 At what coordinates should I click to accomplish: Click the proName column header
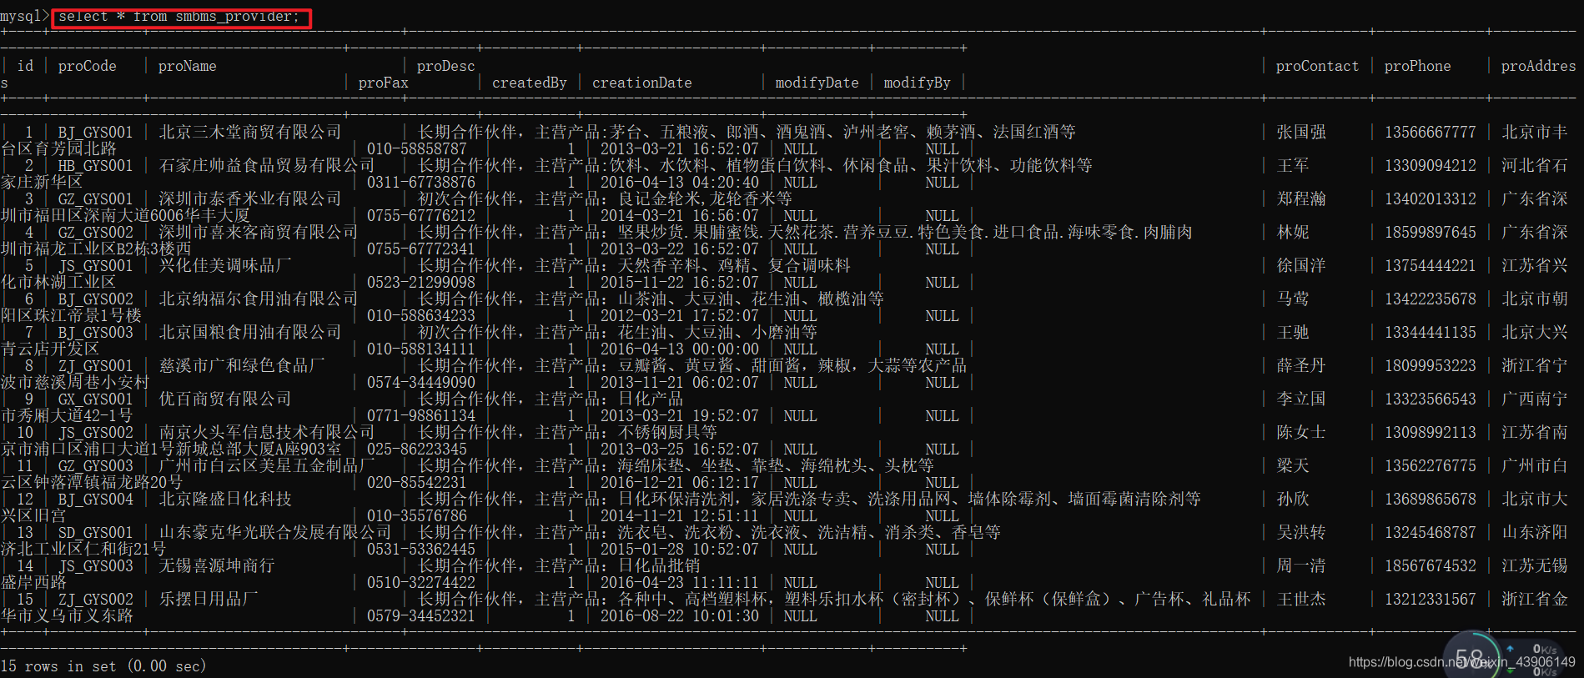click(x=188, y=66)
